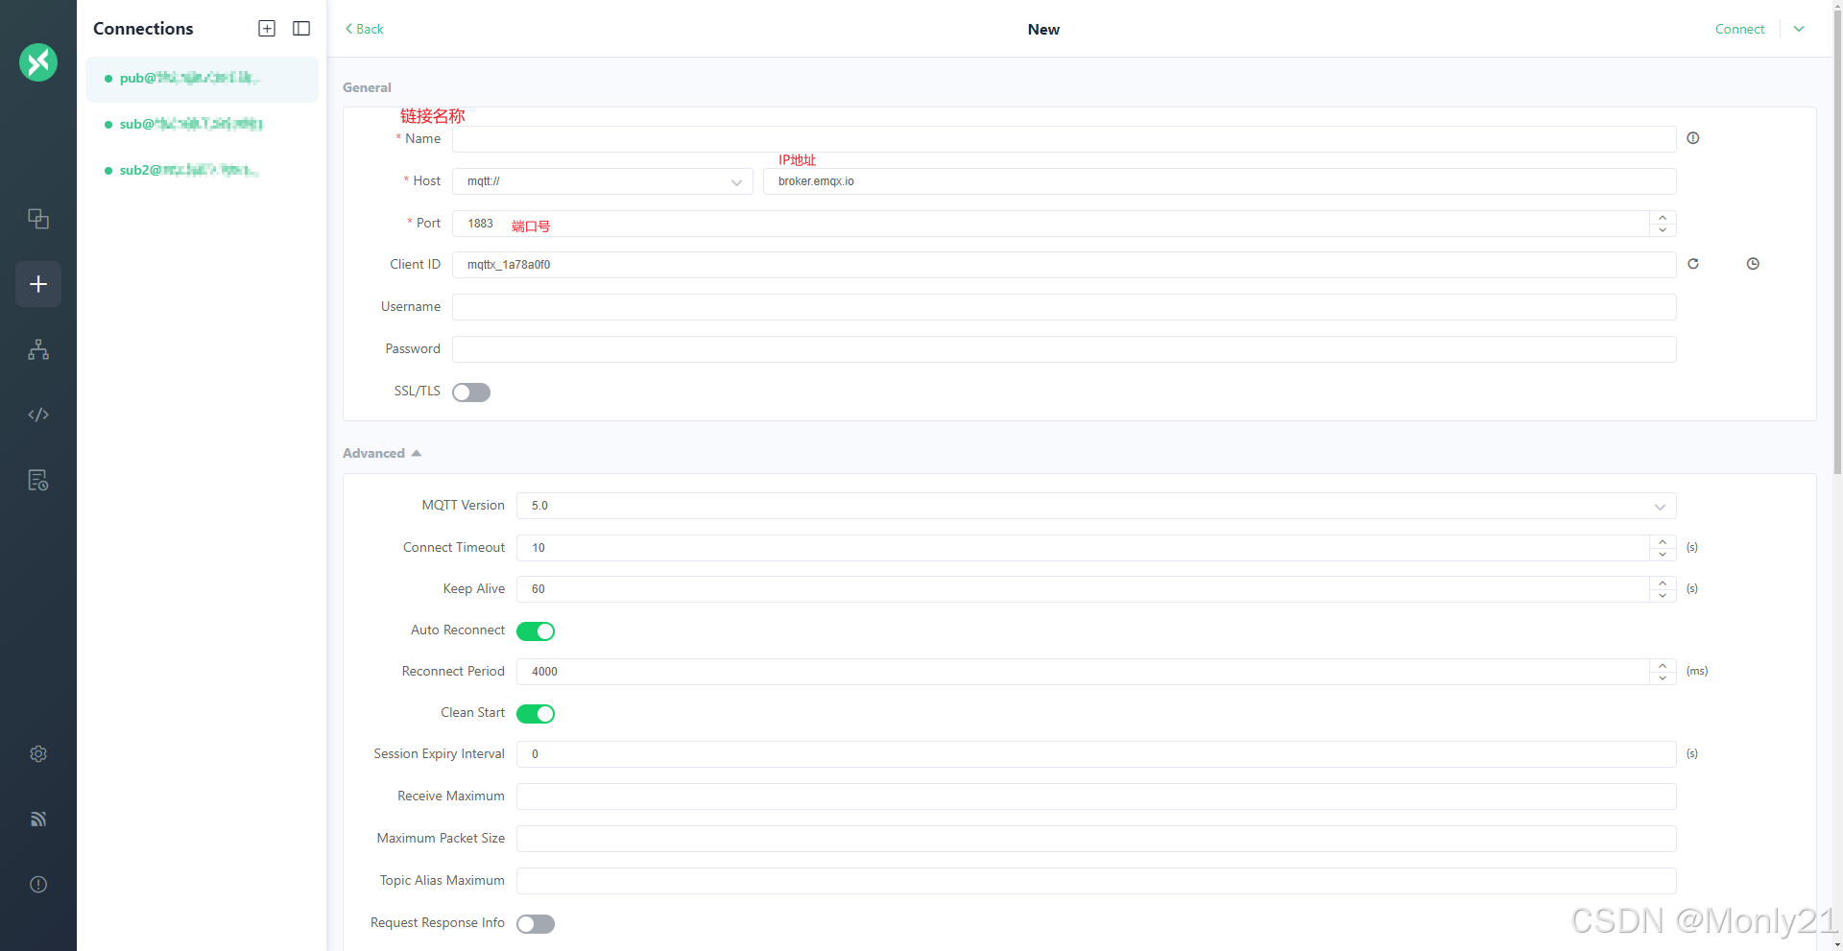Click the MQTTX logo icon
1843x951 pixels.
coord(38,62)
